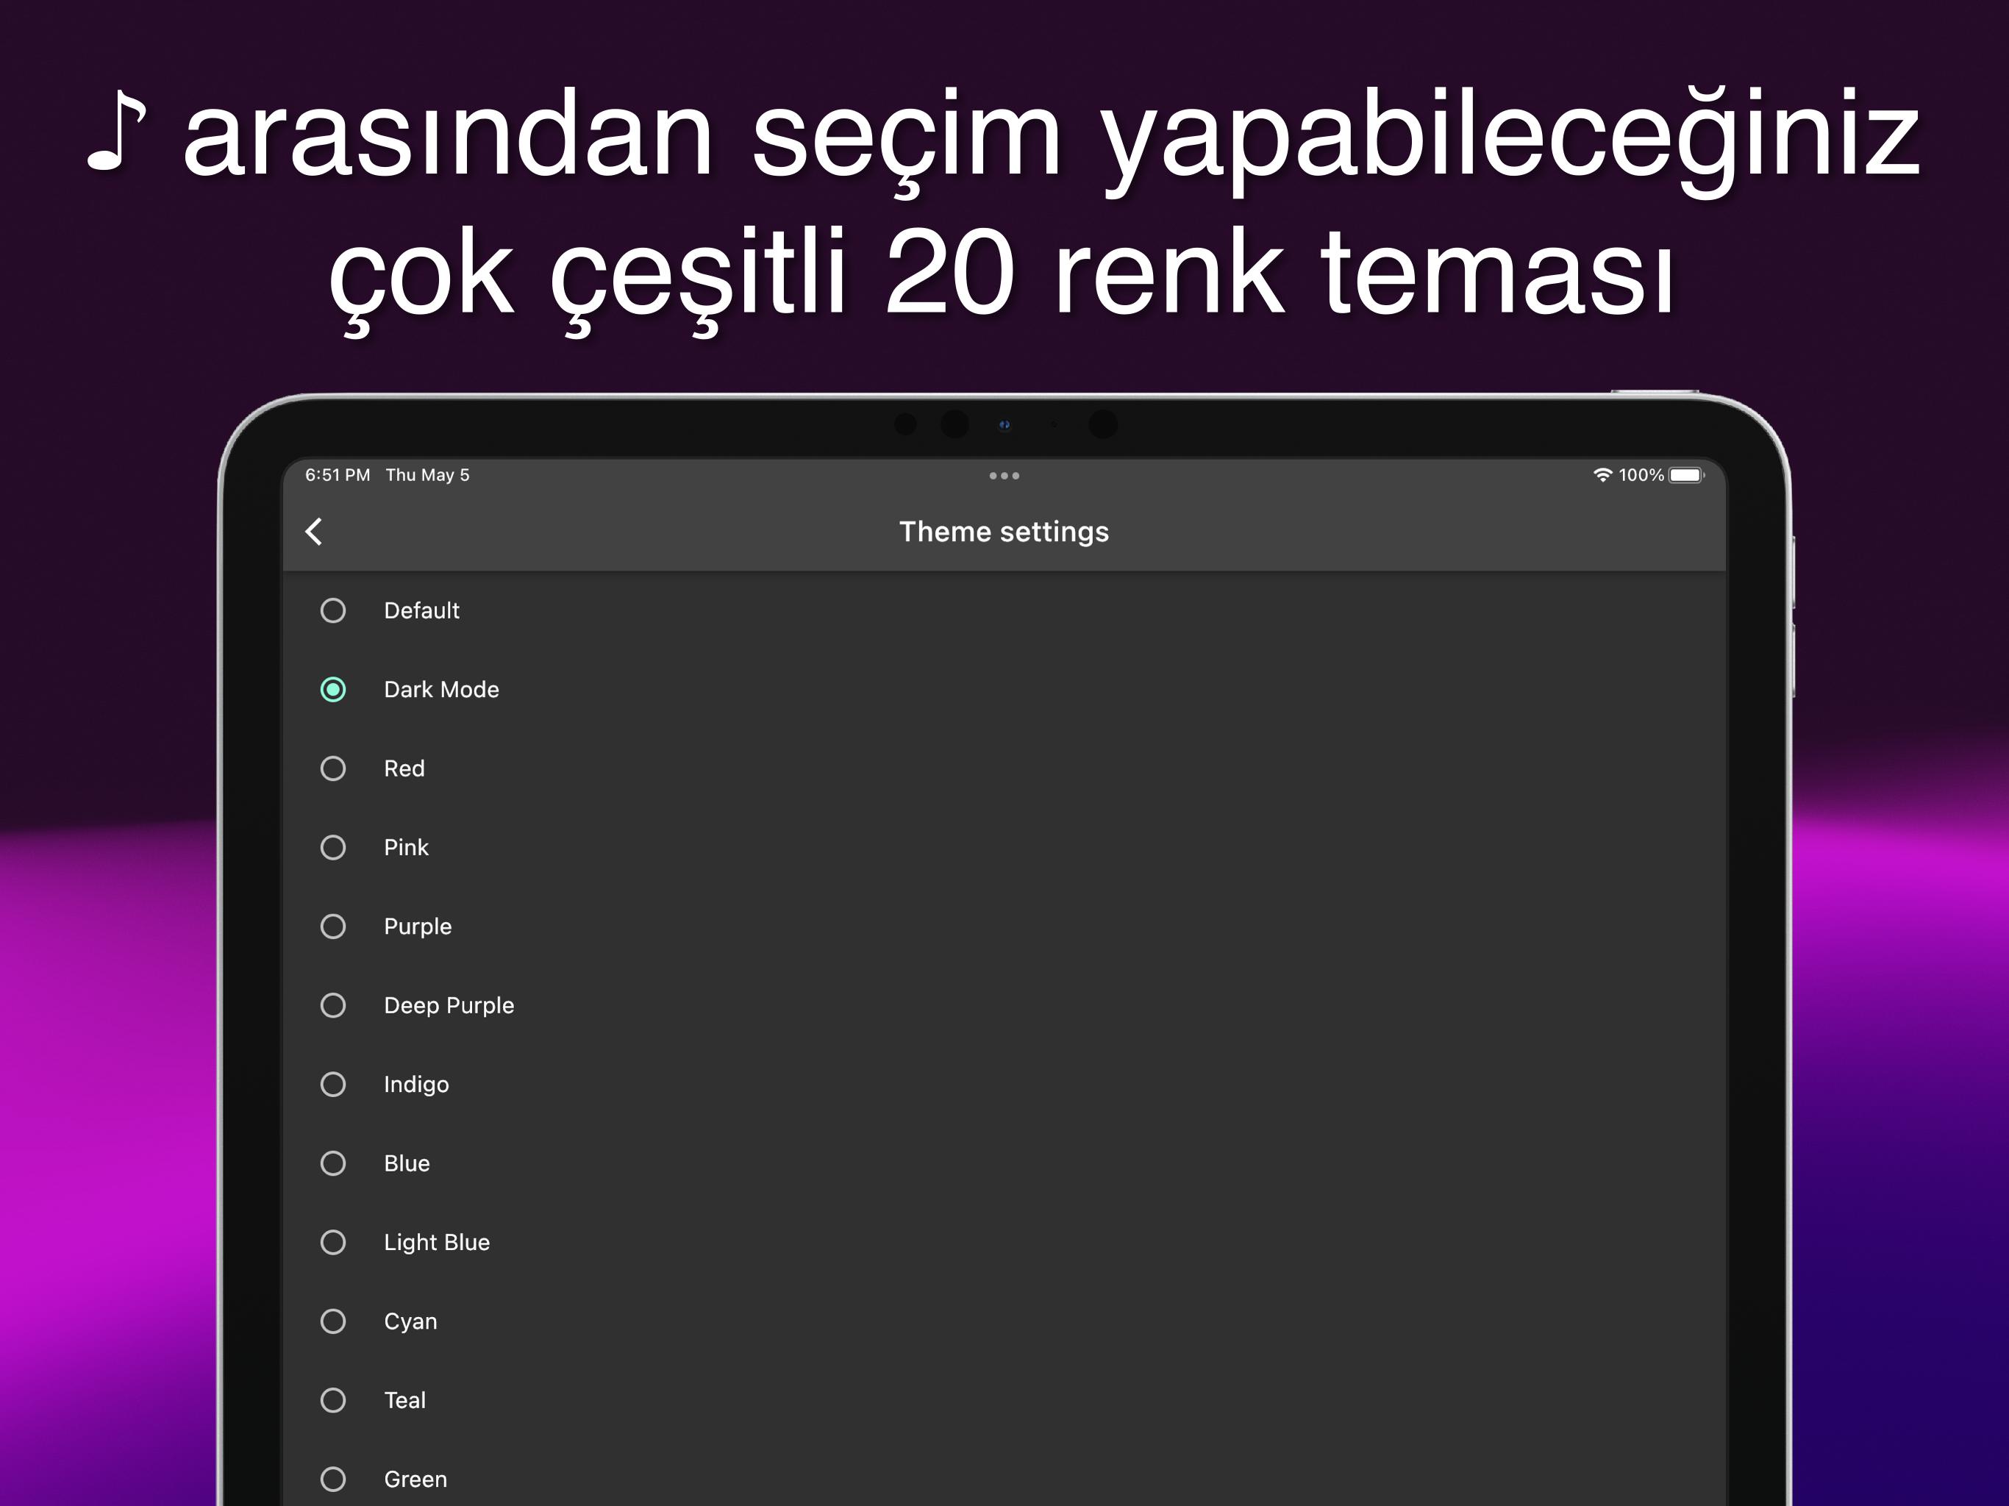Screen dimensions: 2009x1506
Task: Tap the 'Green' theme label
Action: tap(415, 1480)
